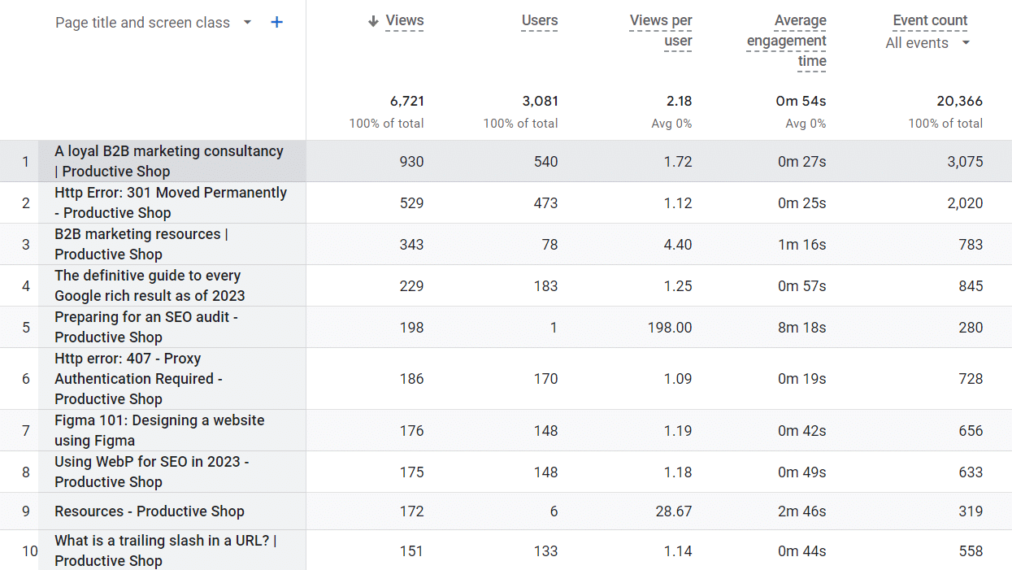Click the Event count header arrow
The height and width of the screenshot is (570, 1012).
point(930,20)
